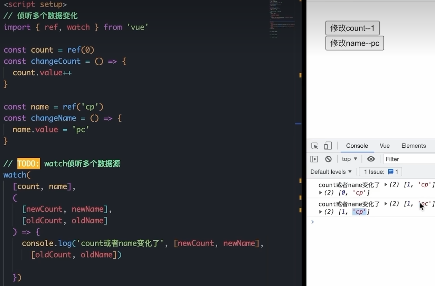
Task: Click the blue issue message icon
Action: click(391, 172)
